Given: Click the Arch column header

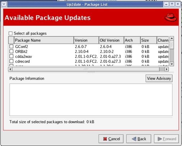Looking at the screenshot, I should tap(132, 40).
